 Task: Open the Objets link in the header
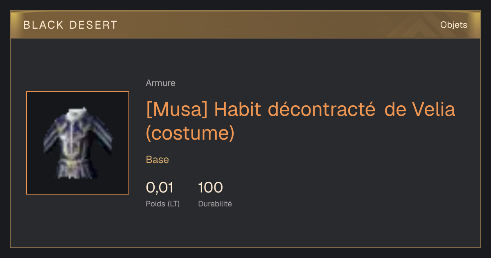coord(453,25)
